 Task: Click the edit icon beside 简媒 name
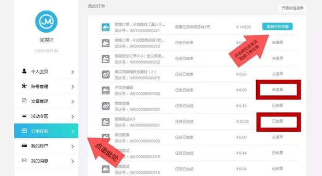52,40
